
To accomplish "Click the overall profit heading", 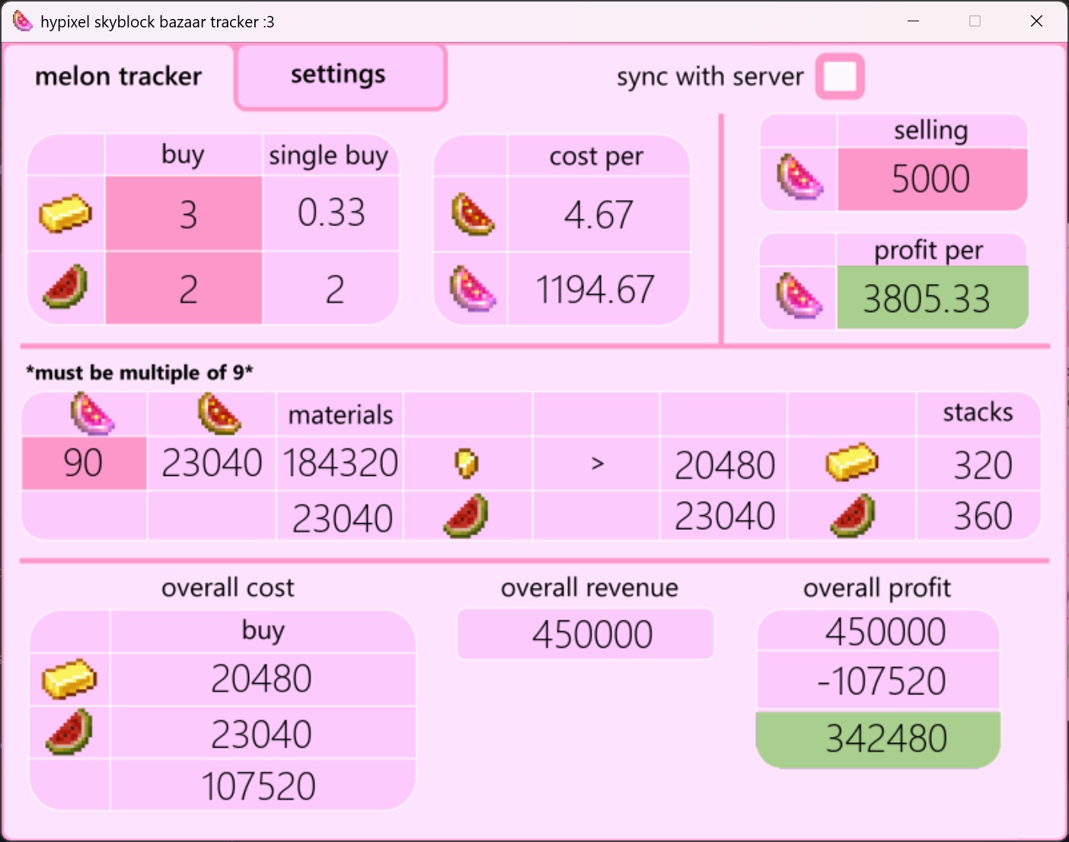I will pos(877,588).
